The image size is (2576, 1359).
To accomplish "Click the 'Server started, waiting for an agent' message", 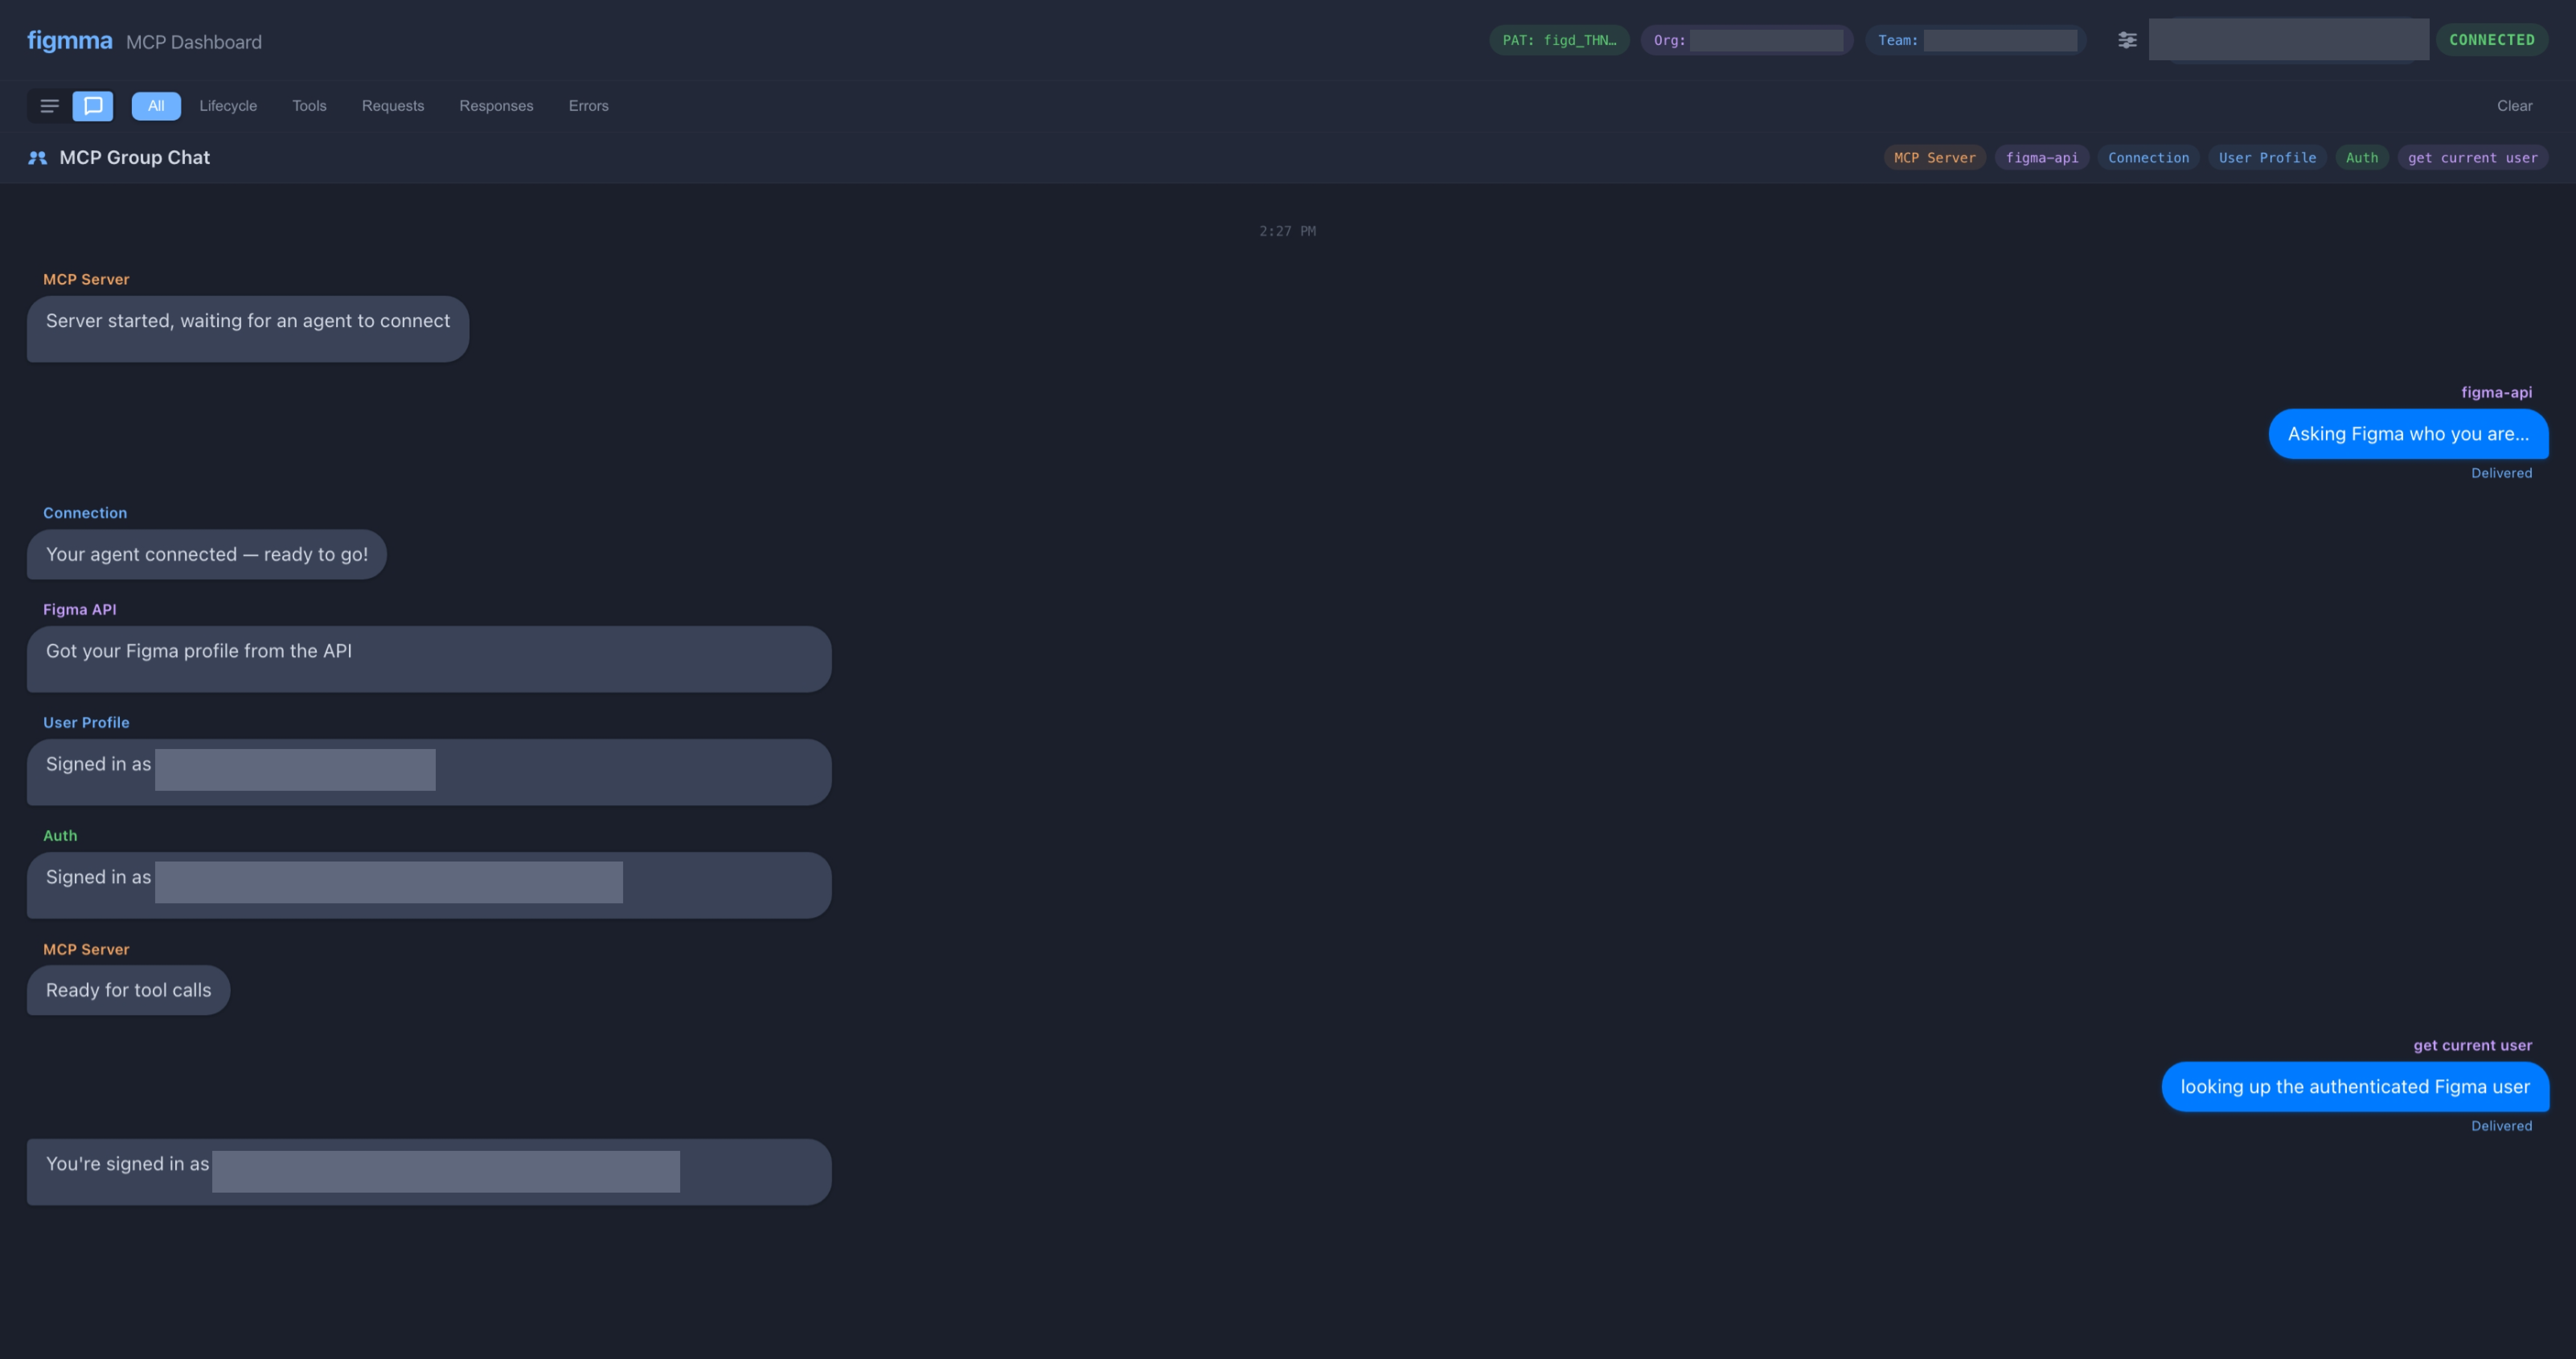I will tap(248, 329).
